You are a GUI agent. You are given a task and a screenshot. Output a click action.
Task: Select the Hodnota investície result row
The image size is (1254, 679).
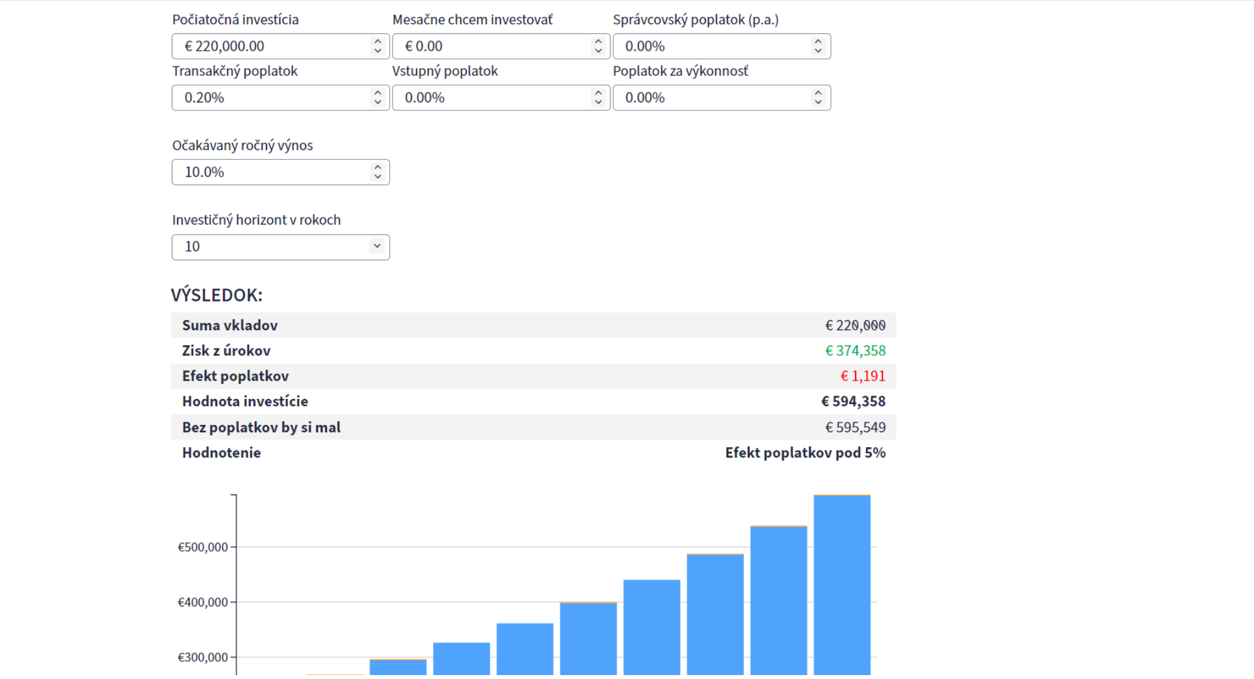point(534,402)
